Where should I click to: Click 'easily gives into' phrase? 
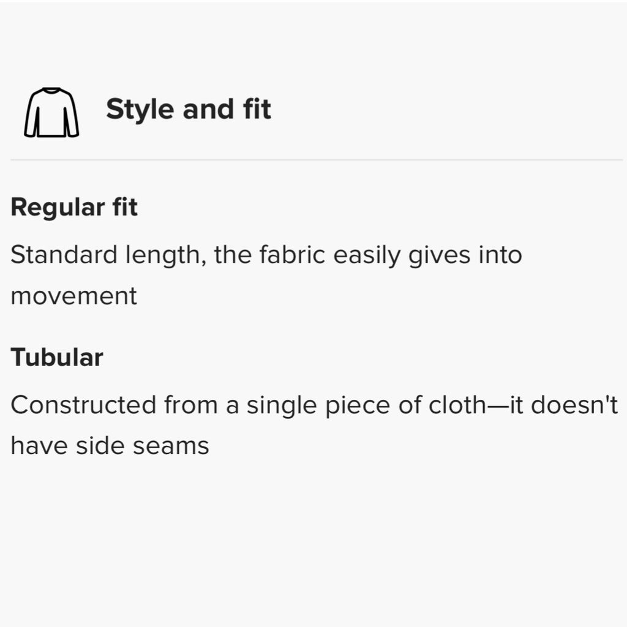pos(427,255)
